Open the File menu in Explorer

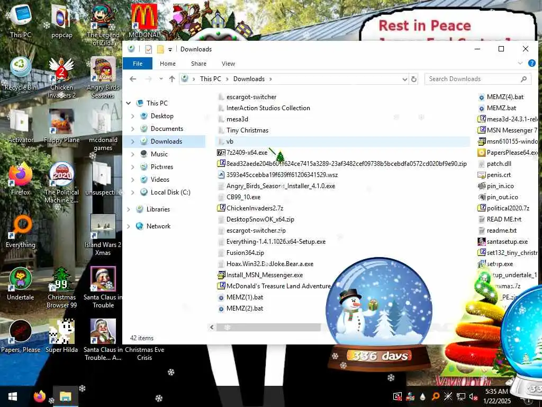click(138, 64)
